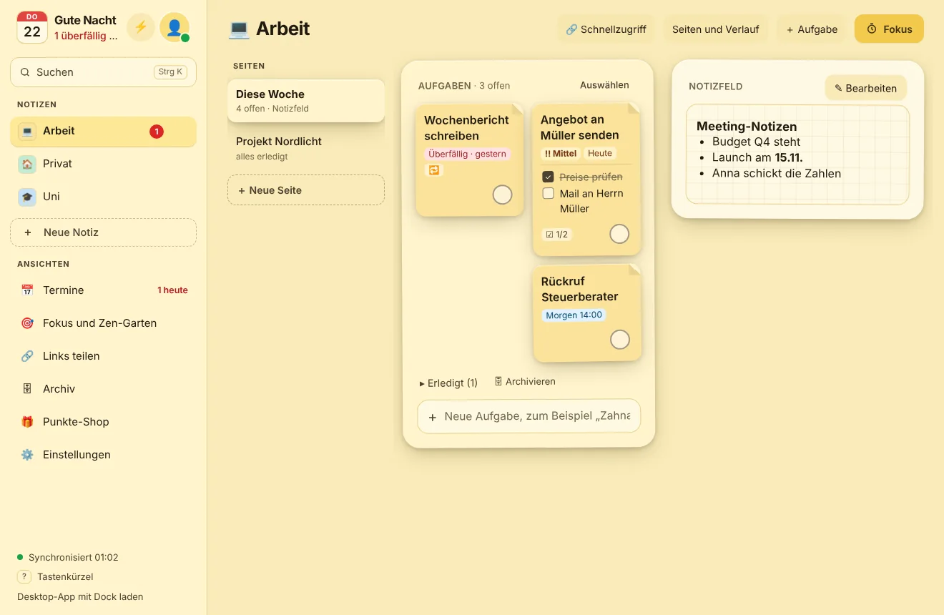The width and height of the screenshot is (944, 615).
Task: Open Einstellungen
Action: point(103,455)
